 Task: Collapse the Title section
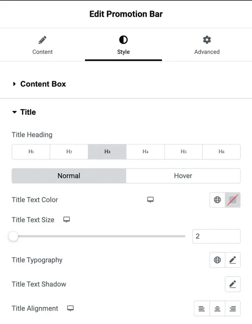[24, 112]
